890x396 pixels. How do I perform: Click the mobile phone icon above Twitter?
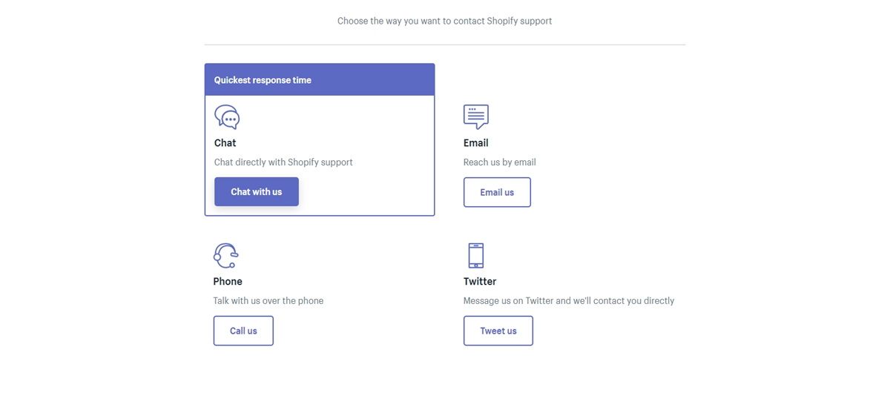[476, 256]
